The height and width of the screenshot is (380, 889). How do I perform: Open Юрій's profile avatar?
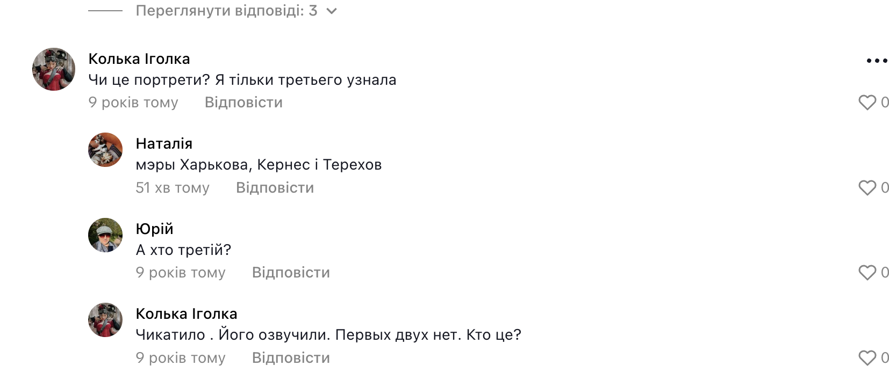point(105,235)
